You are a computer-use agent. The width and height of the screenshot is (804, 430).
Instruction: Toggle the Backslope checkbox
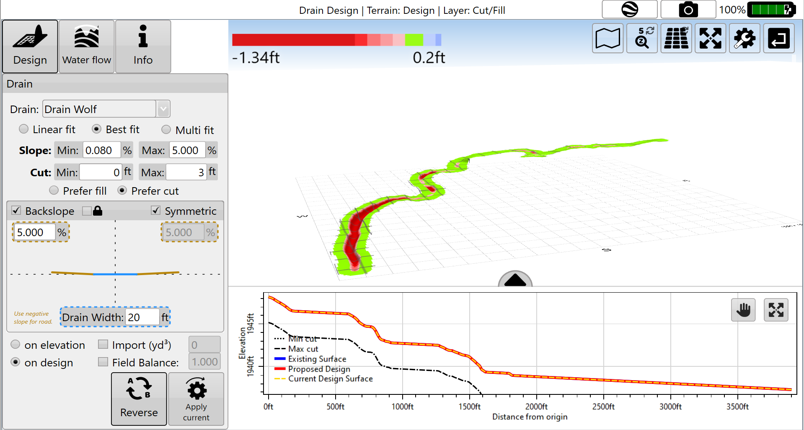coord(16,211)
